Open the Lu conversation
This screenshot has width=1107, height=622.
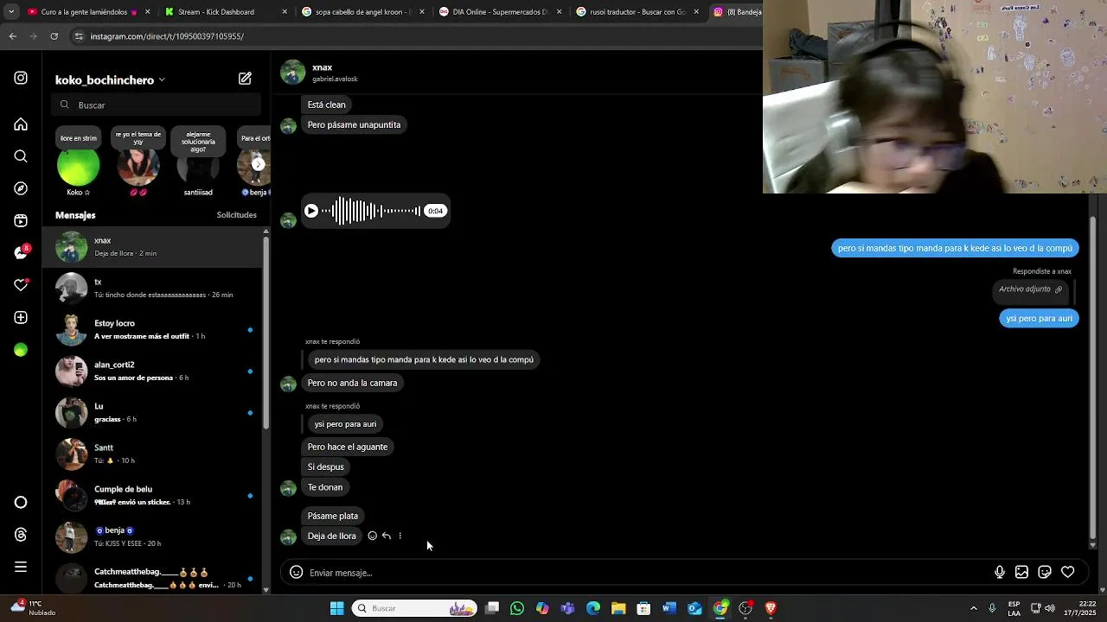152,413
